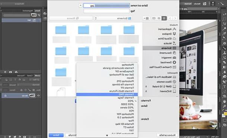Viewport: 227px width, 138px height.
Task: Switch to icon view in save dialog
Action: pyautogui.click(x=164, y=18)
